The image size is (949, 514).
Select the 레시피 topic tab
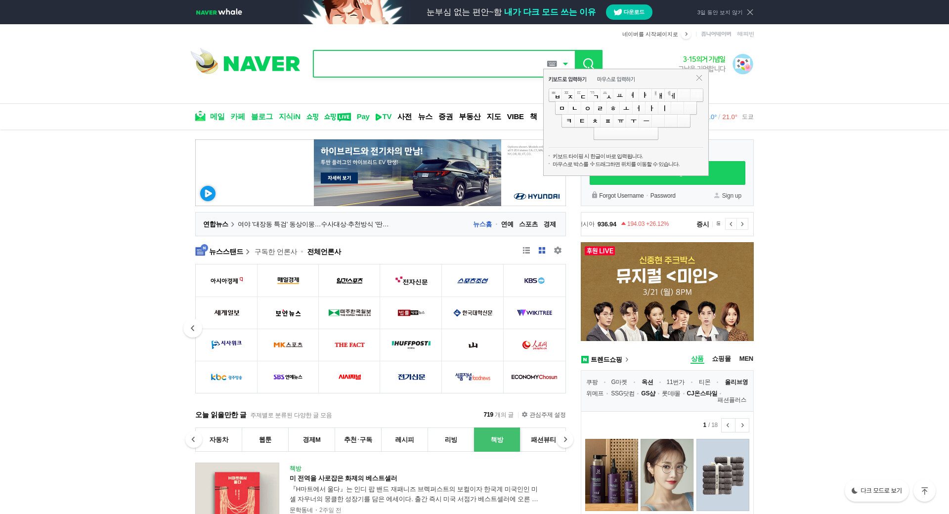click(404, 440)
